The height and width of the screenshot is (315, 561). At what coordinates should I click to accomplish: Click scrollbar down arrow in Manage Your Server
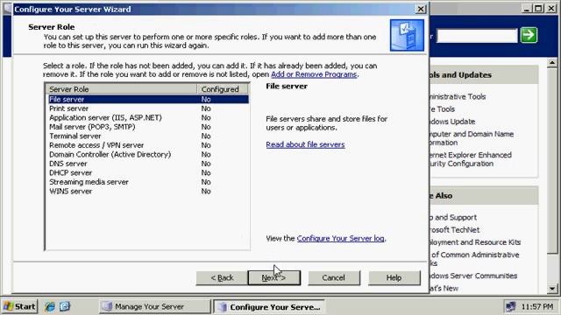552,289
